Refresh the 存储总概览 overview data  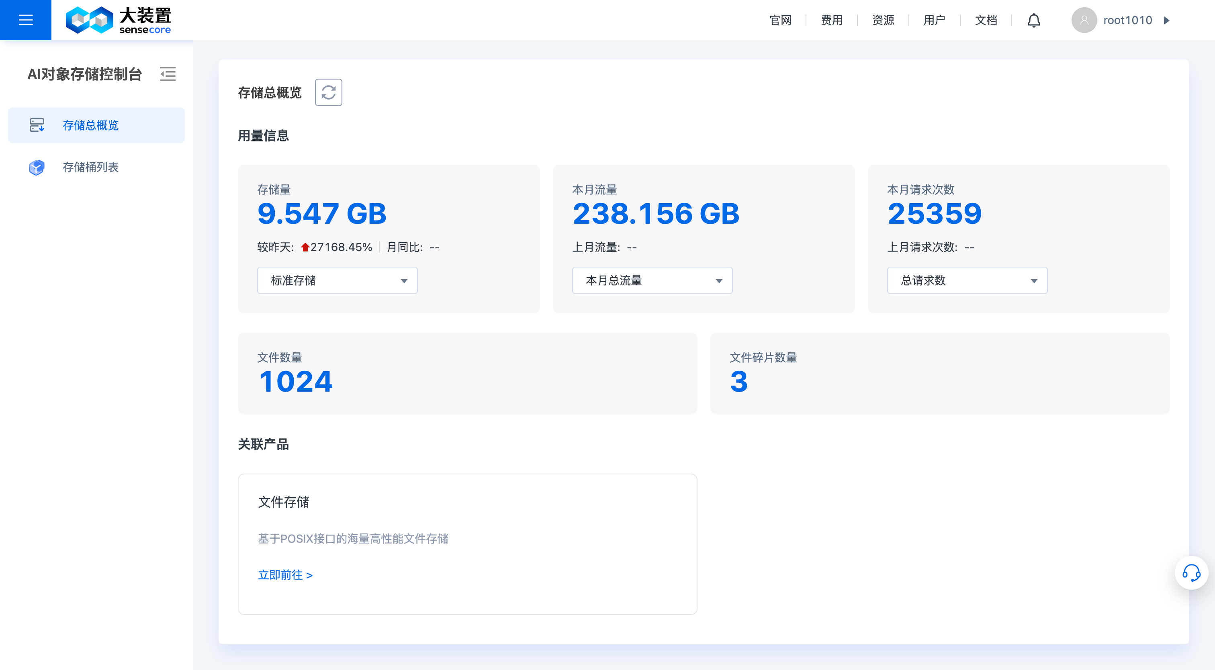click(x=328, y=92)
